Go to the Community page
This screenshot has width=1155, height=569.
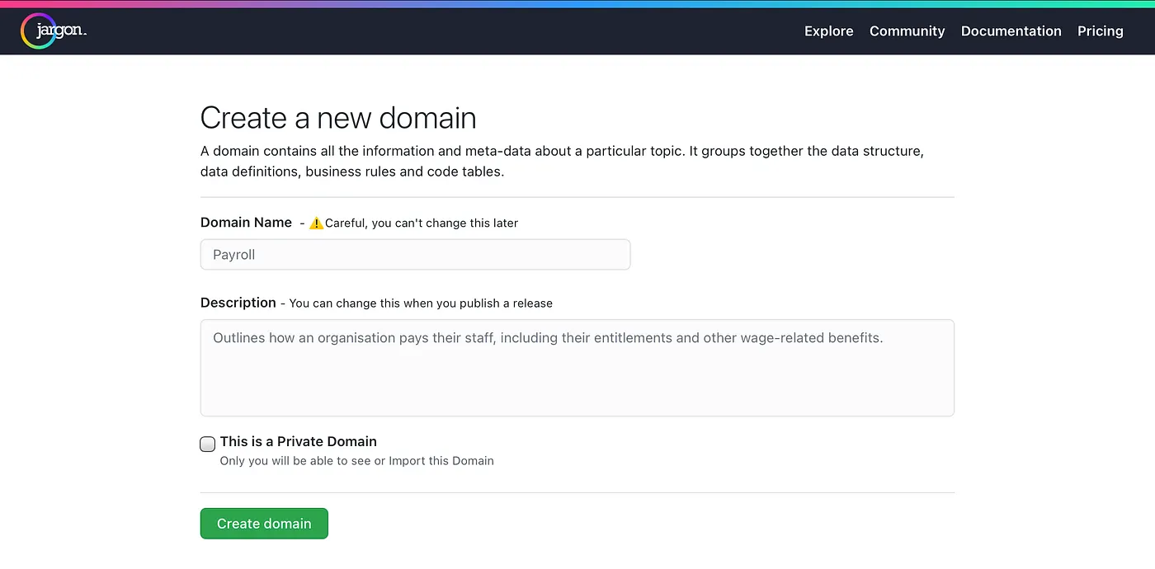[907, 31]
